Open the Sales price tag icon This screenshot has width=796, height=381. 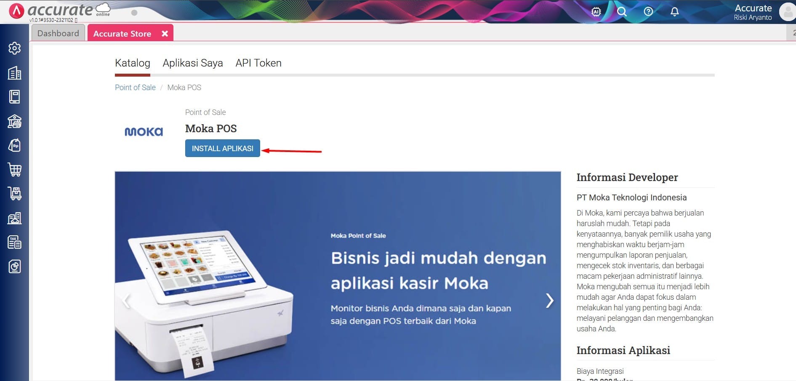(x=14, y=146)
